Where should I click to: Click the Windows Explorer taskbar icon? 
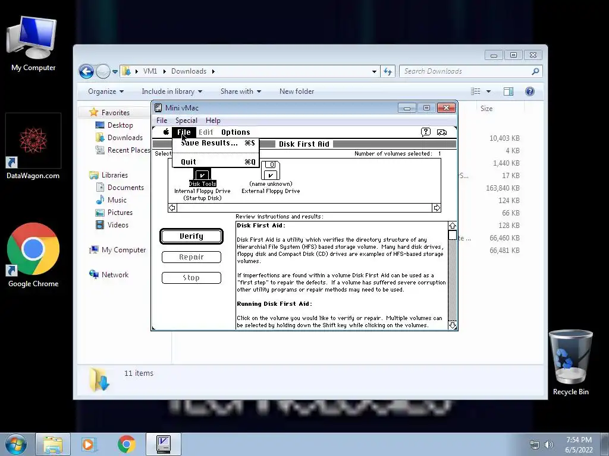click(53, 444)
